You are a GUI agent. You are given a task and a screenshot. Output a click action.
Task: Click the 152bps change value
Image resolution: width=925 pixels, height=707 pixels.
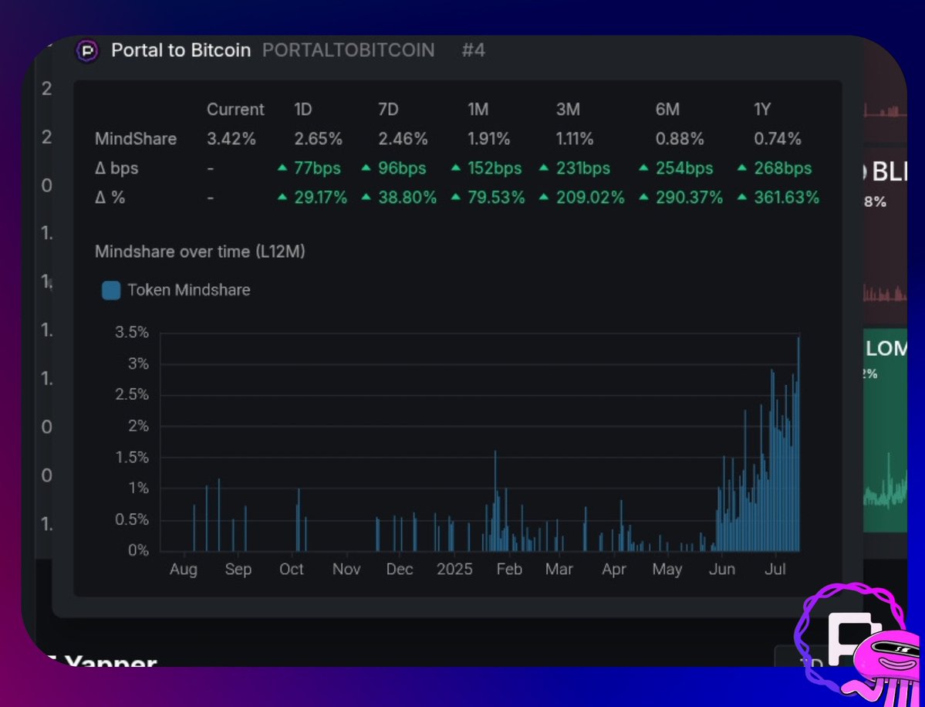pos(495,168)
